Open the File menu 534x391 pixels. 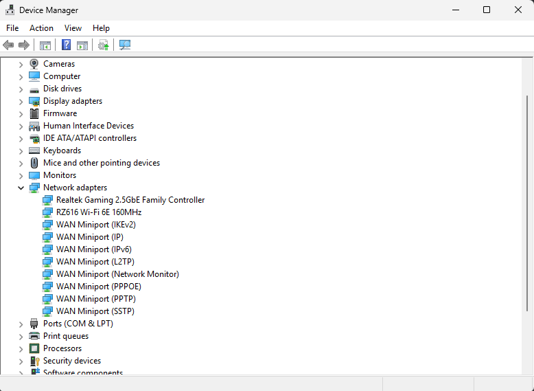tap(12, 28)
